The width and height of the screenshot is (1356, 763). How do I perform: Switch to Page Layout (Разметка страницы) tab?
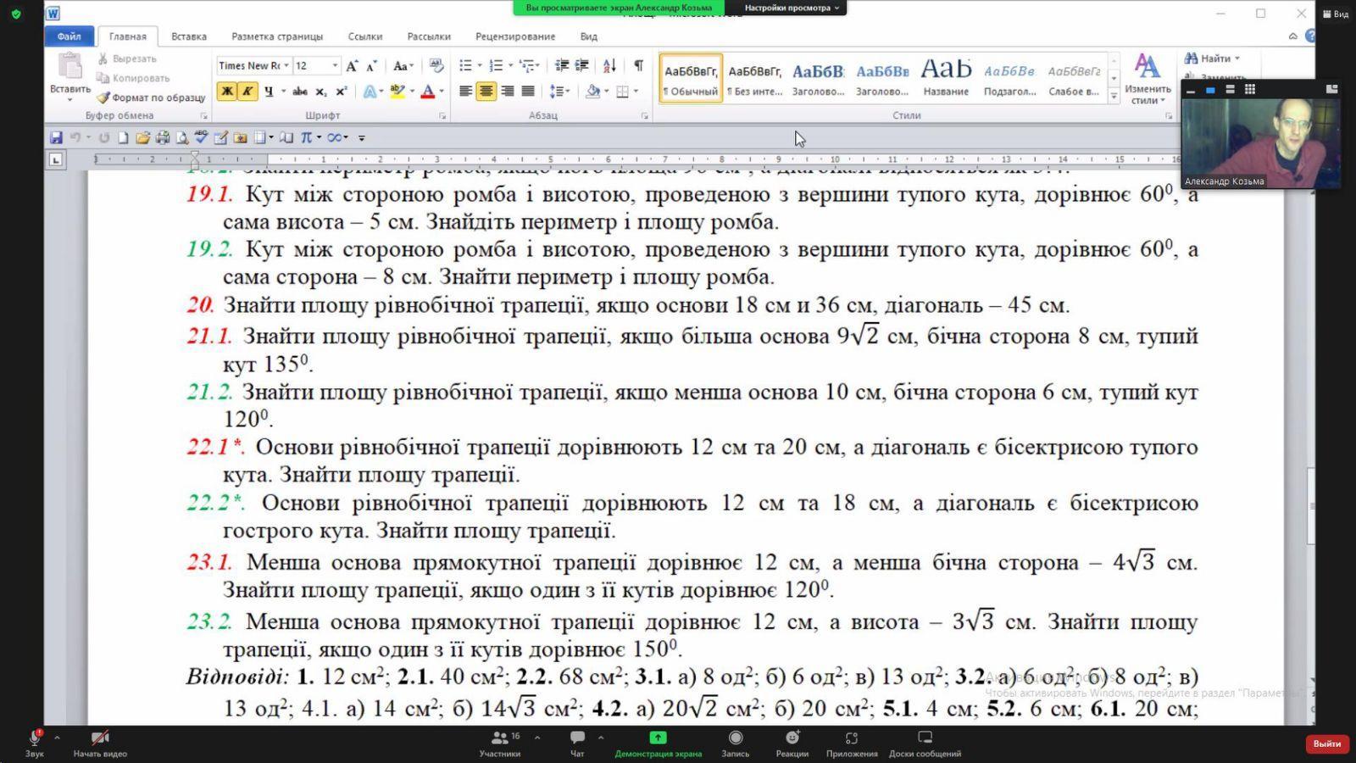tap(277, 36)
